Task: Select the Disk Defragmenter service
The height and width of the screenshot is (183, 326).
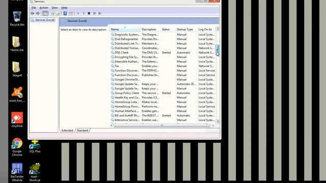Action: tap(163, 39)
